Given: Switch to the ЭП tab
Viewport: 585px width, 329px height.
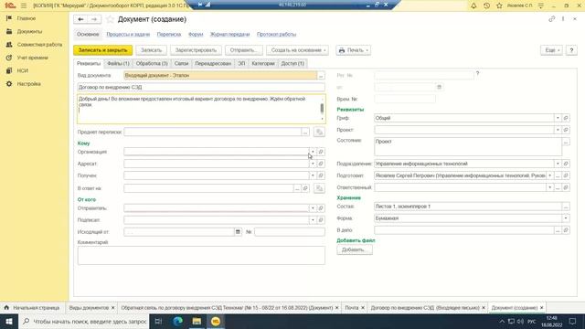Looking at the screenshot, I should pyautogui.click(x=241, y=64).
